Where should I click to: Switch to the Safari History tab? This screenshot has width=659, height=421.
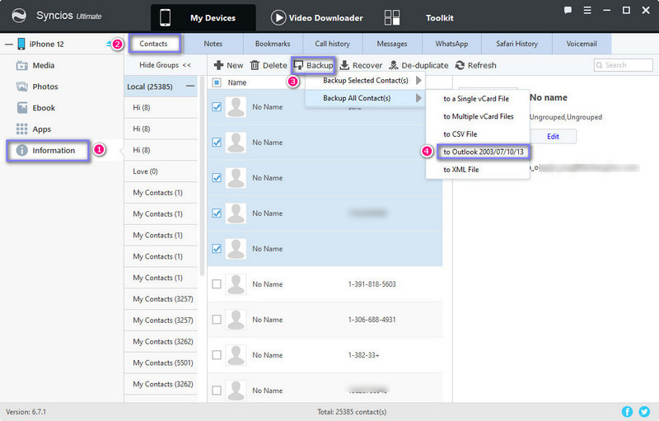[517, 44]
